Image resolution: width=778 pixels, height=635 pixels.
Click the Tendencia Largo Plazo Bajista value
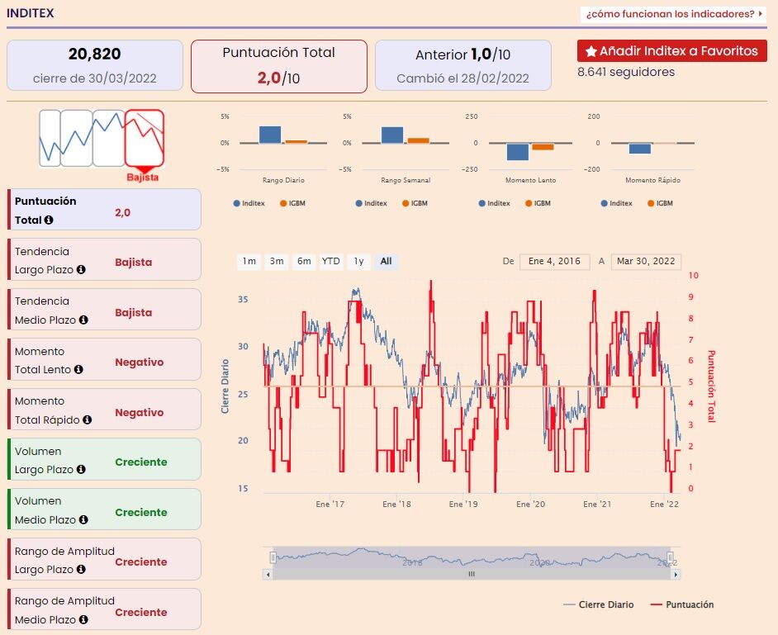click(x=134, y=263)
